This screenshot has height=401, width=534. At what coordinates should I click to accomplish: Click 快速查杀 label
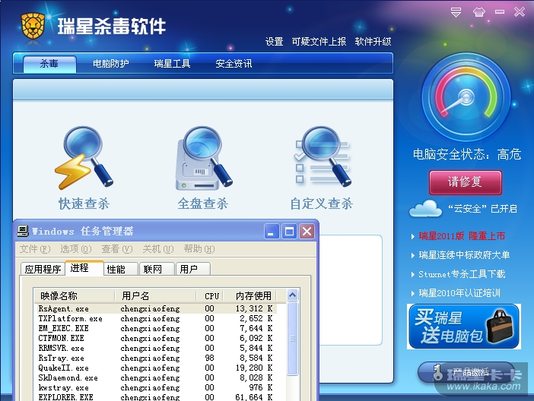(x=84, y=204)
